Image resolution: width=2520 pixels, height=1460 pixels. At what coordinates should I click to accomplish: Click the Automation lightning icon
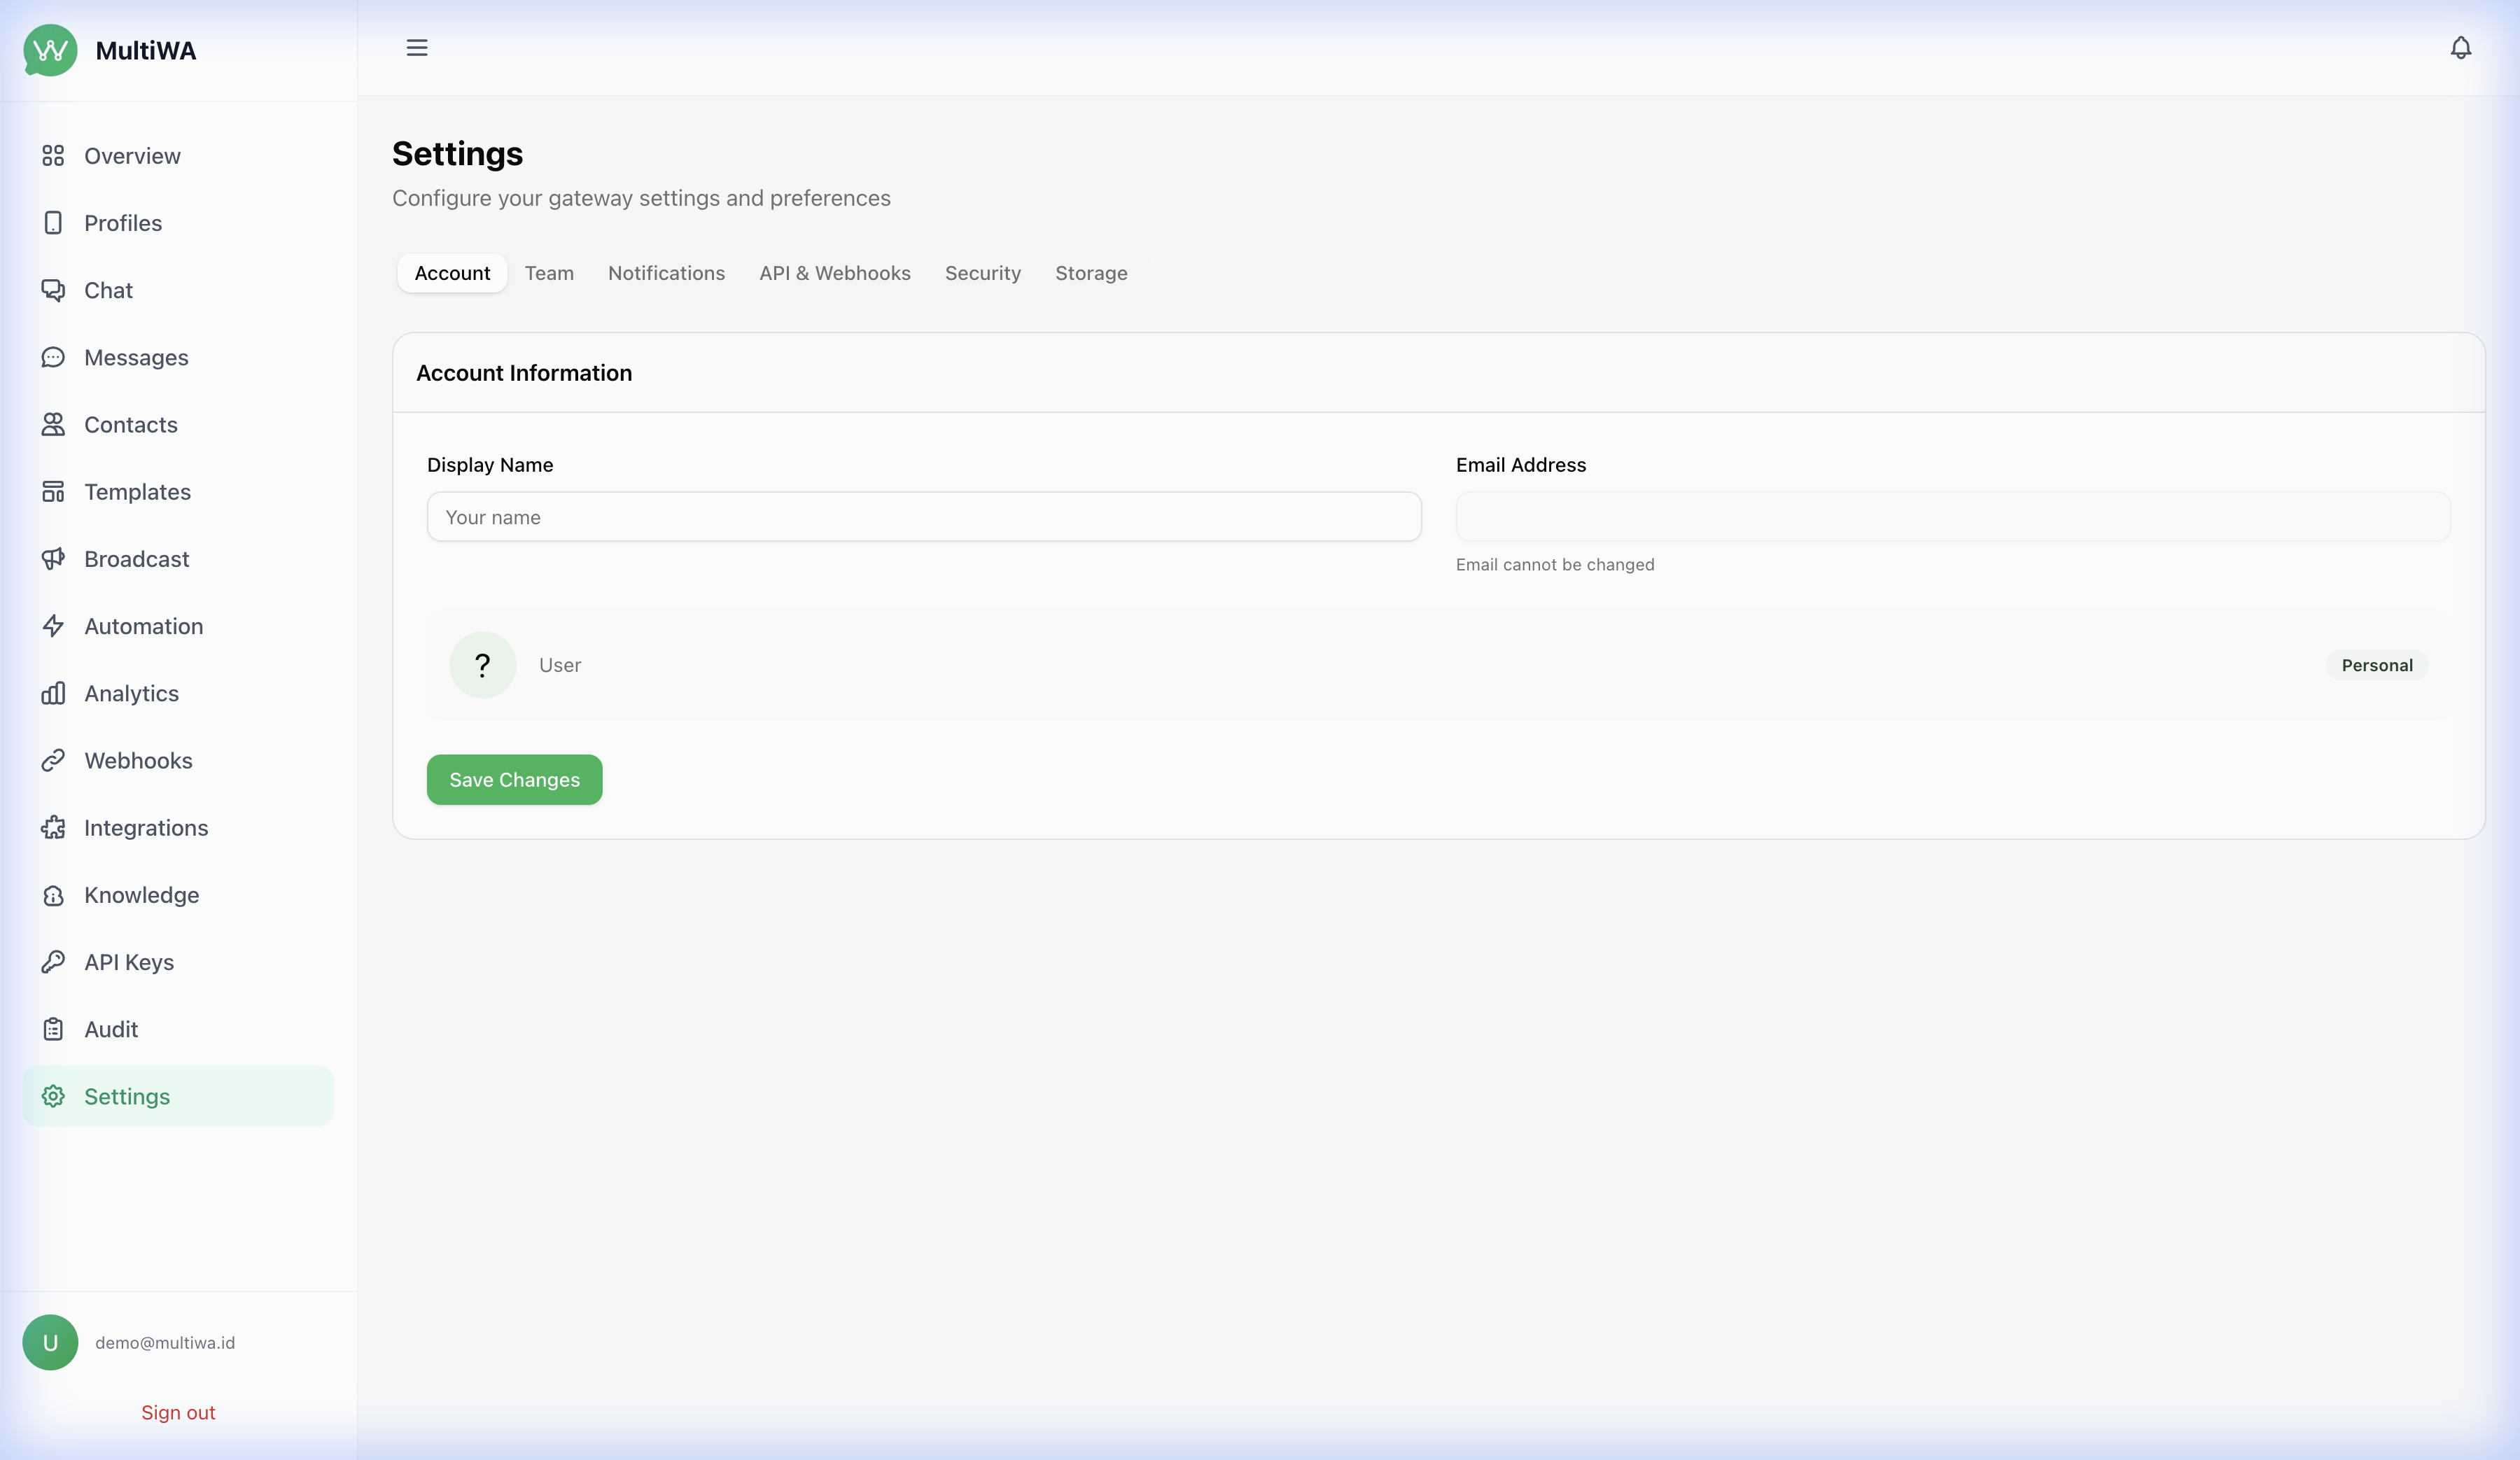(x=53, y=626)
